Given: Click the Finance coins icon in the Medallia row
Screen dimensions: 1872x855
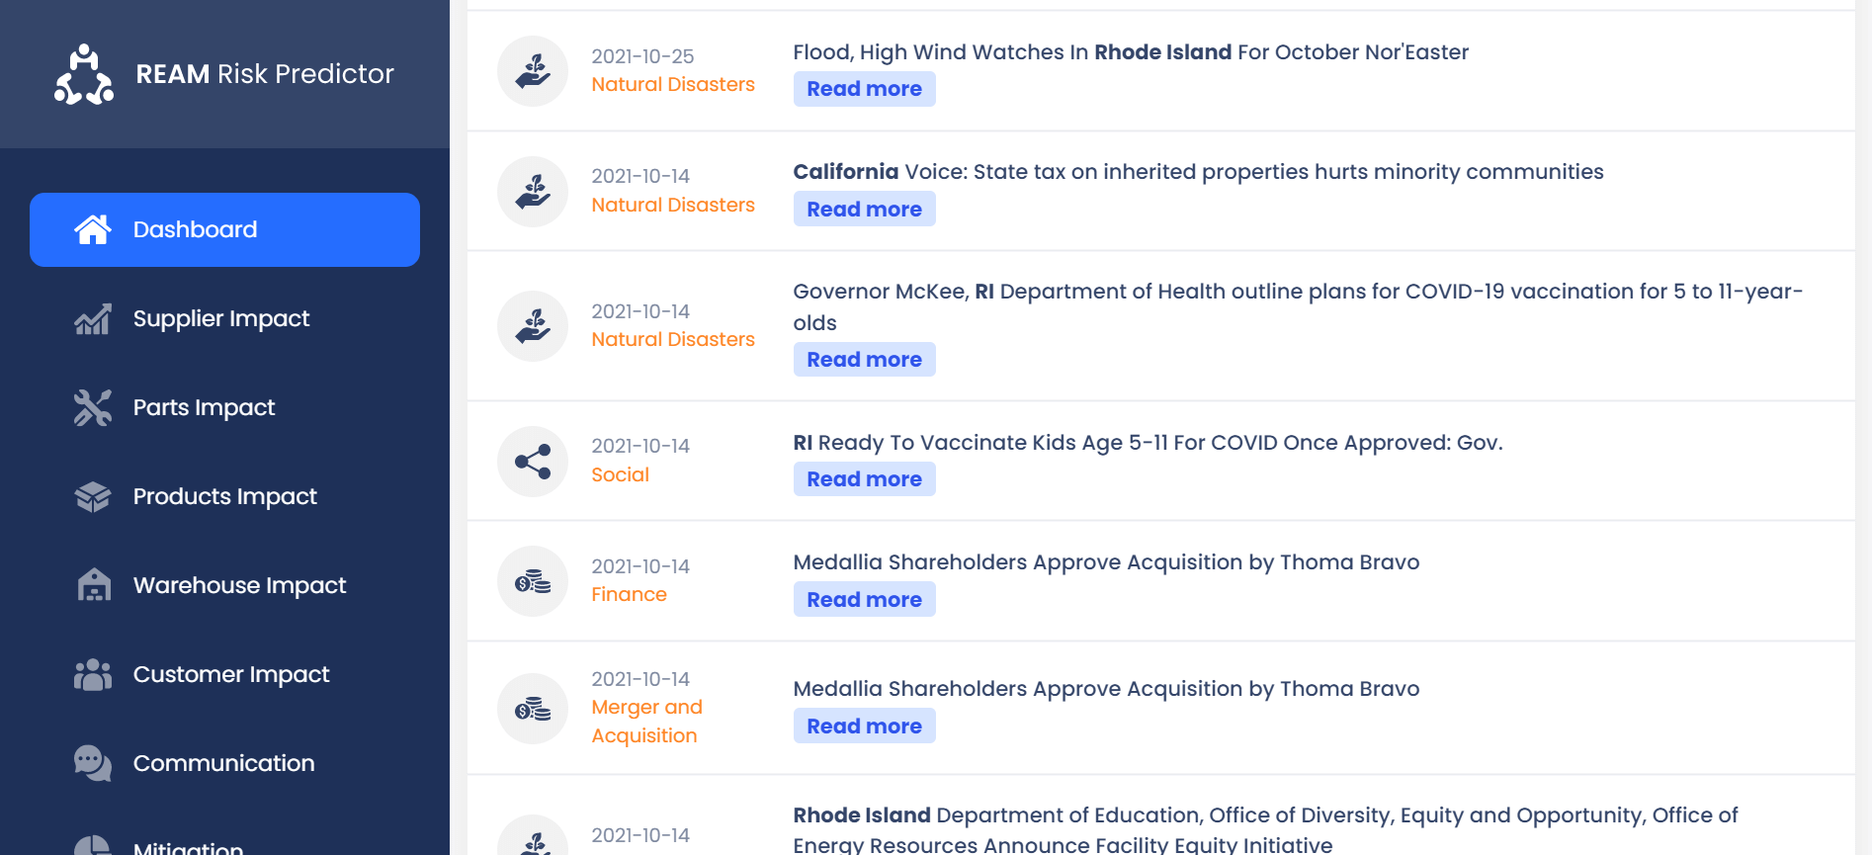Looking at the screenshot, I should pyautogui.click(x=533, y=582).
